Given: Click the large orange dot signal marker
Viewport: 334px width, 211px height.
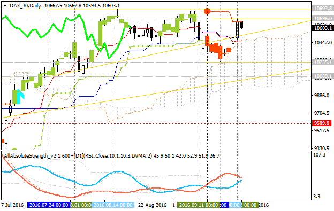Looking at the screenshot, I should [x=207, y=11].
